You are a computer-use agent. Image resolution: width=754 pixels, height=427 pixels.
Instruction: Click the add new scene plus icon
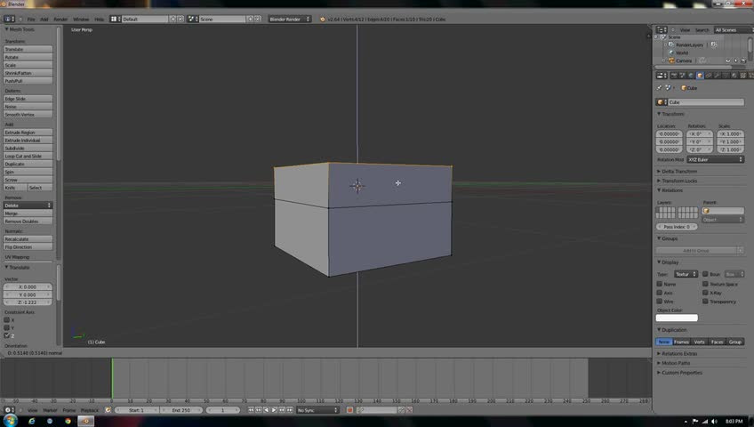tap(250, 20)
